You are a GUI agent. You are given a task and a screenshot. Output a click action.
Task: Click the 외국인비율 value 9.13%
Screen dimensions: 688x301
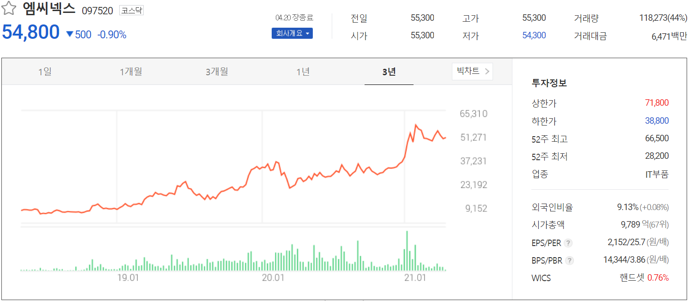click(x=627, y=207)
